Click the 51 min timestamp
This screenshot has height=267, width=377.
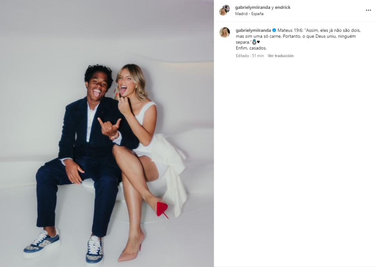(258, 56)
